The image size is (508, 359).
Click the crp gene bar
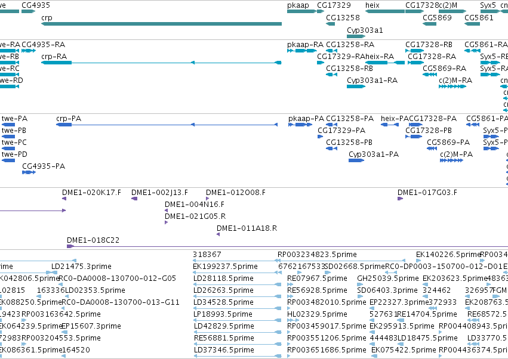tap(161, 24)
